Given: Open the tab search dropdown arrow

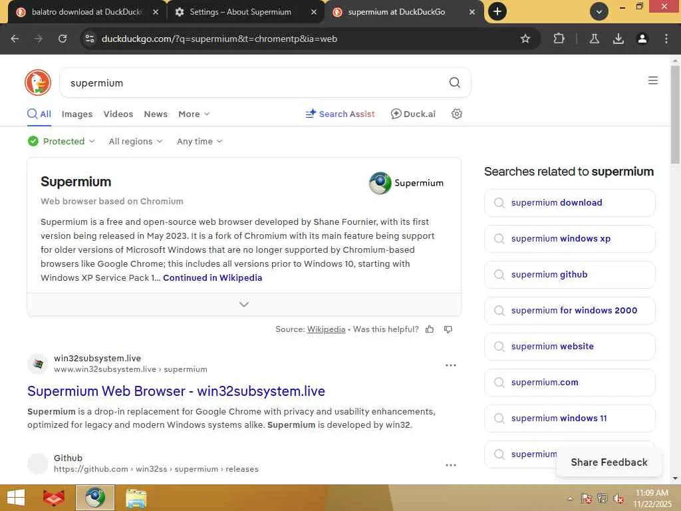Looking at the screenshot, I should click(599, 12).
